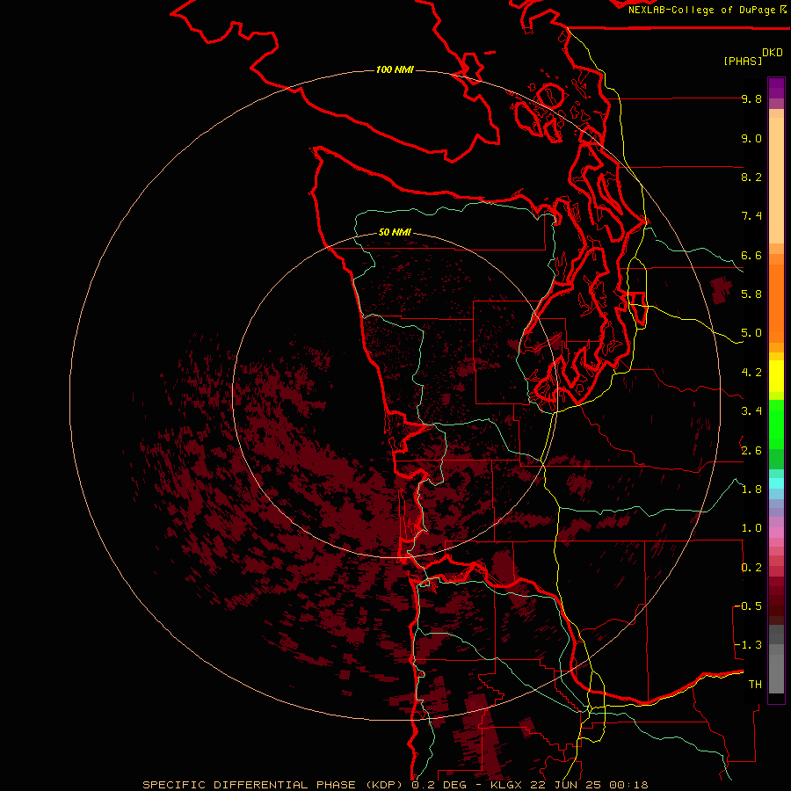This screenshot has height=791, width=791.
Task: Click the 8.2 legend value
Action: (x=751, y=177)
